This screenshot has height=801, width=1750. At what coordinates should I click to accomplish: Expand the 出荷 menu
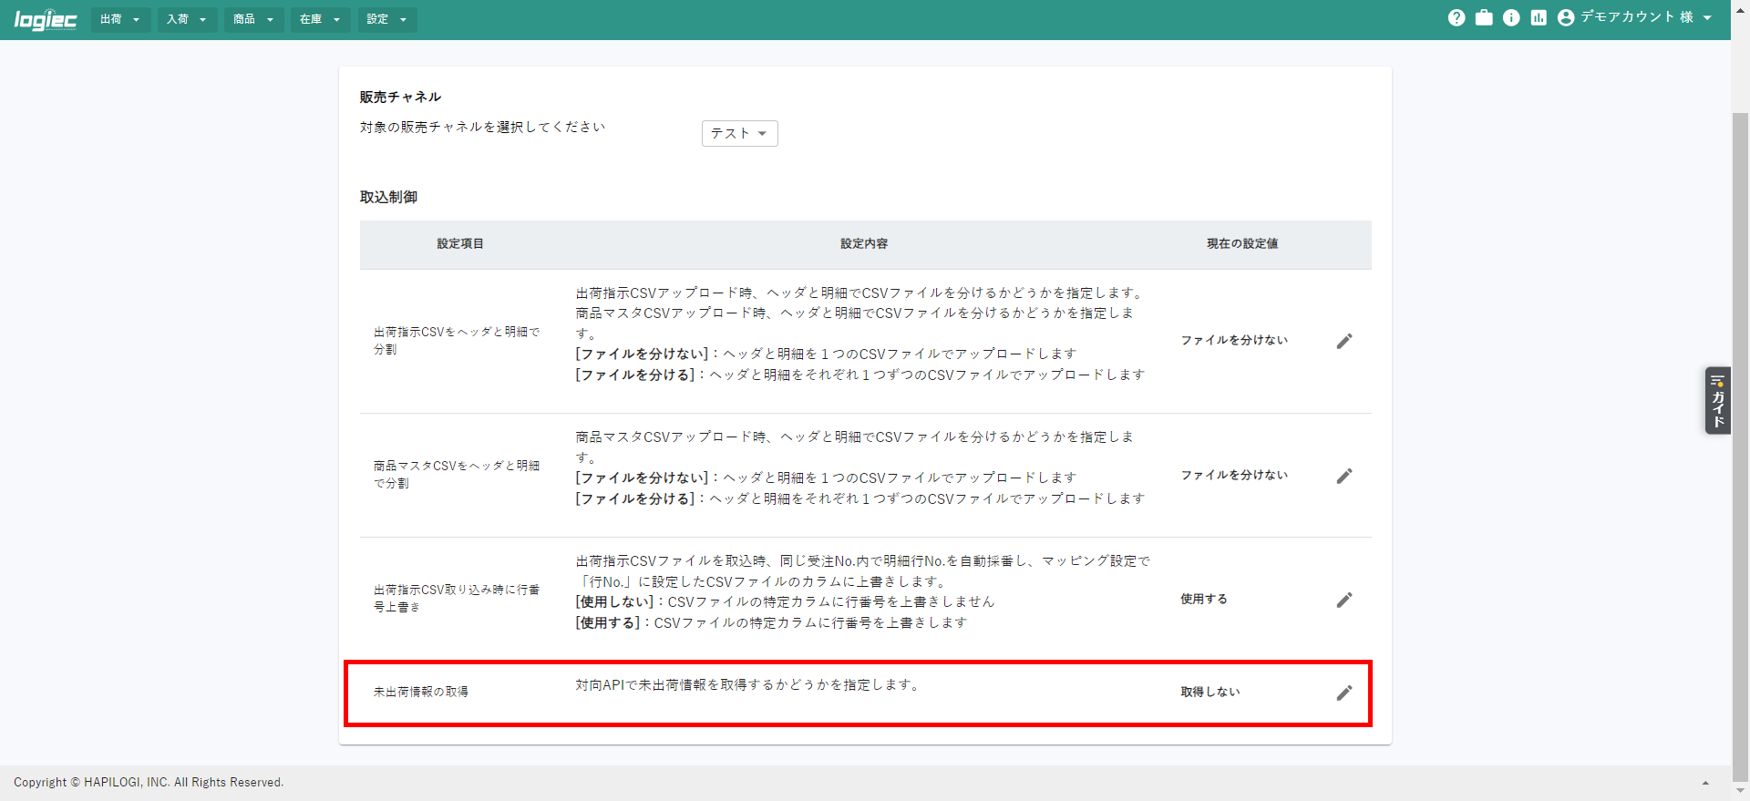click(x=120, y=19)
